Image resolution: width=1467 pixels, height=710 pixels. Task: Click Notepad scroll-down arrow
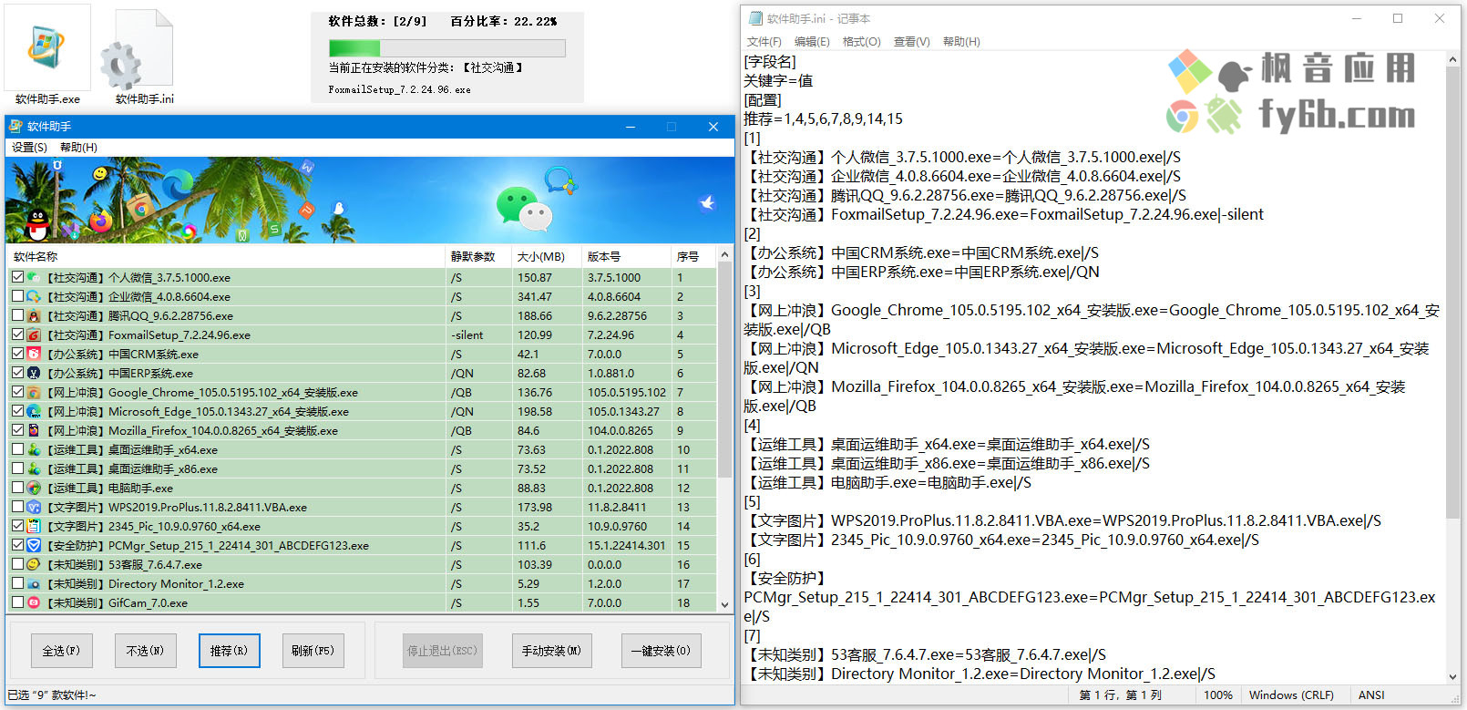1452,676
